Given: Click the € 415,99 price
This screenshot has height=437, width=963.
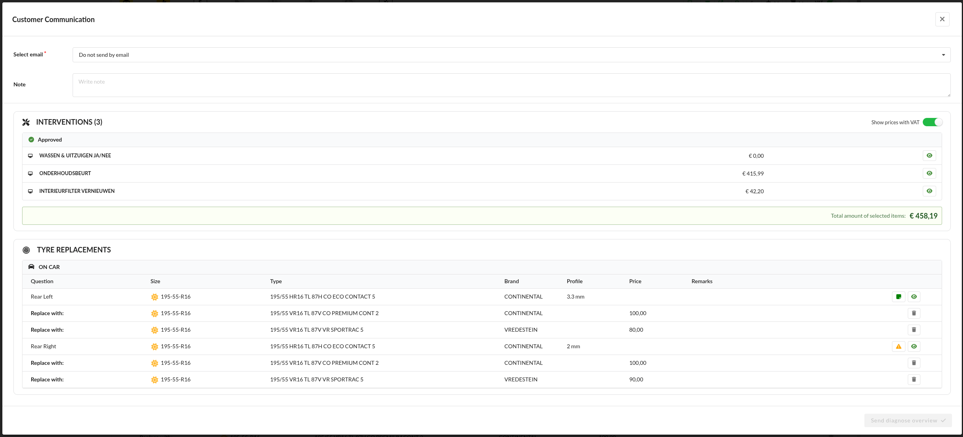Looking at the screenshot, I should coord(753,174).
